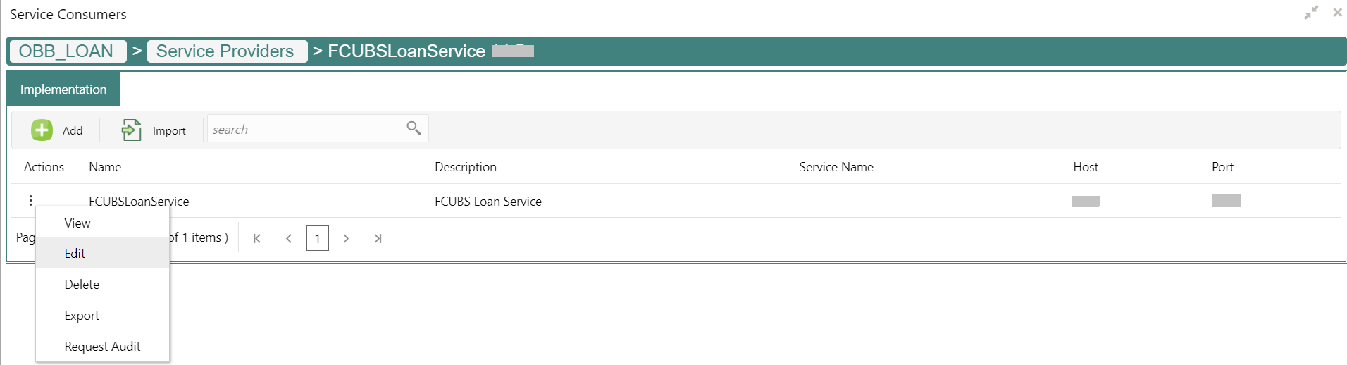Click the Host column header
The height and width of the screenshot is (365, 1347).
tap(1086, 167)
